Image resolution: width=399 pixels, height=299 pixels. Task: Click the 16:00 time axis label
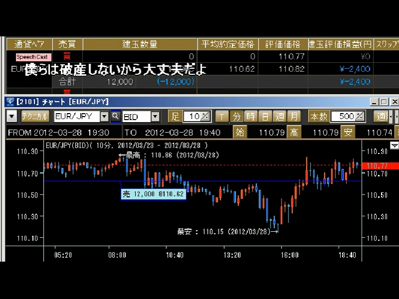(x=289, y=255)
